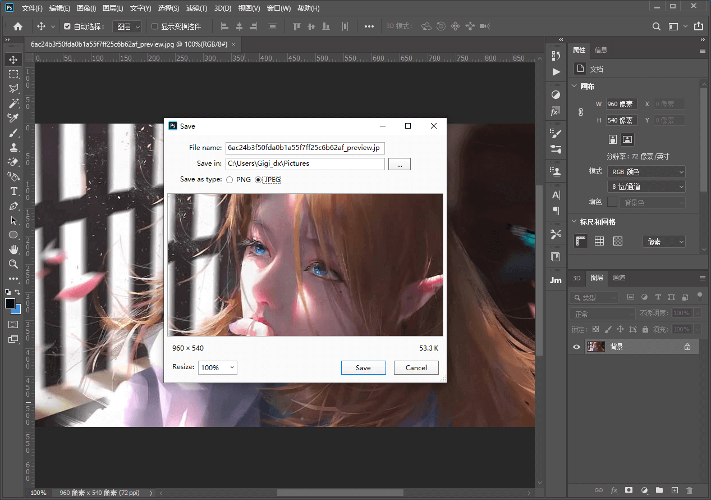
Task: Open the 像素 ruler units dropdown
Action: click(664, 242)
